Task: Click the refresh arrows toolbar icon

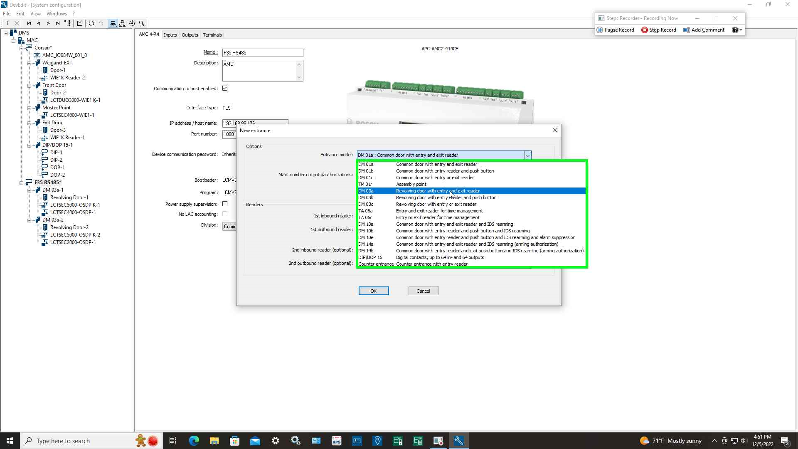Action: (x=91, y=23)
